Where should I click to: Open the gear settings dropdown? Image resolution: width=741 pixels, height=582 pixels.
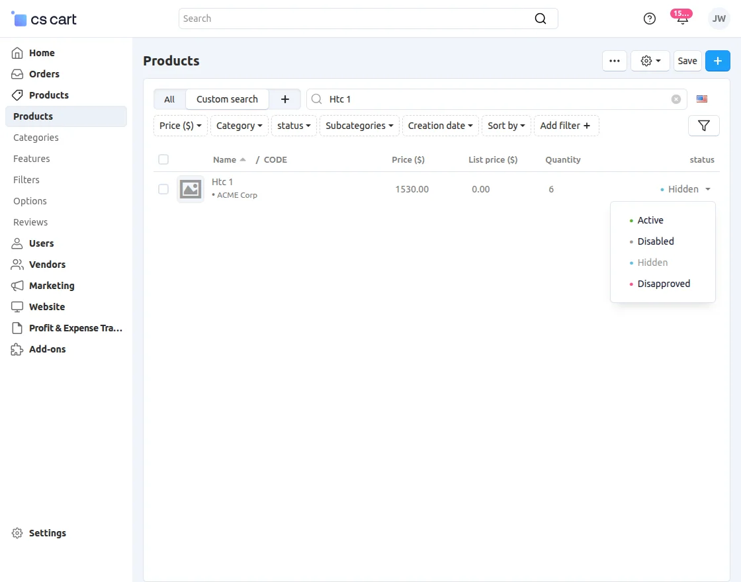650,60
